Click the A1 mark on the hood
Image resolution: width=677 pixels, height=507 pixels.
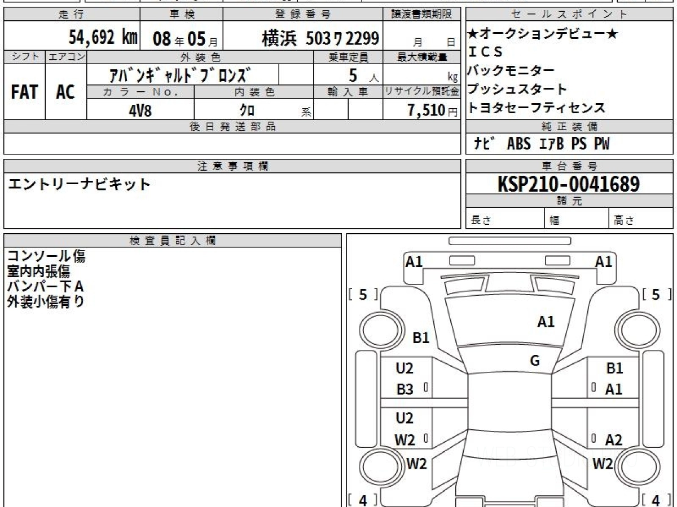click(546, 322)
